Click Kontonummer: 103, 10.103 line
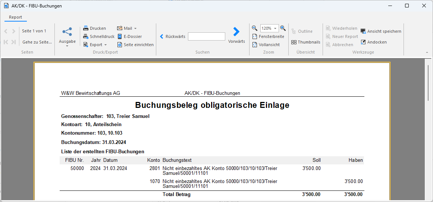Viewport: 433px width, 202px height. pos(92,133)
